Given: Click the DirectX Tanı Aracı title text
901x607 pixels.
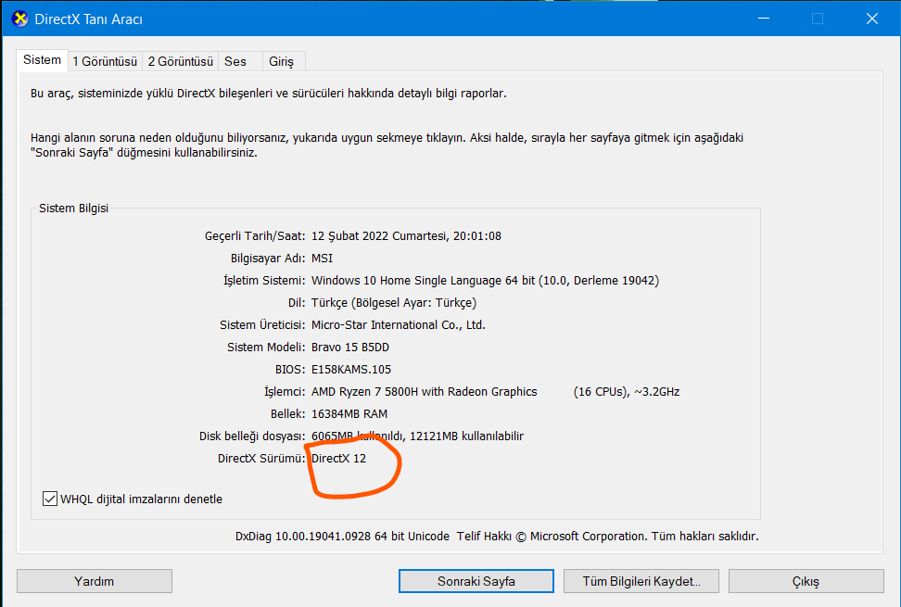Looking at the screenshot, I should tap(88, 19).
